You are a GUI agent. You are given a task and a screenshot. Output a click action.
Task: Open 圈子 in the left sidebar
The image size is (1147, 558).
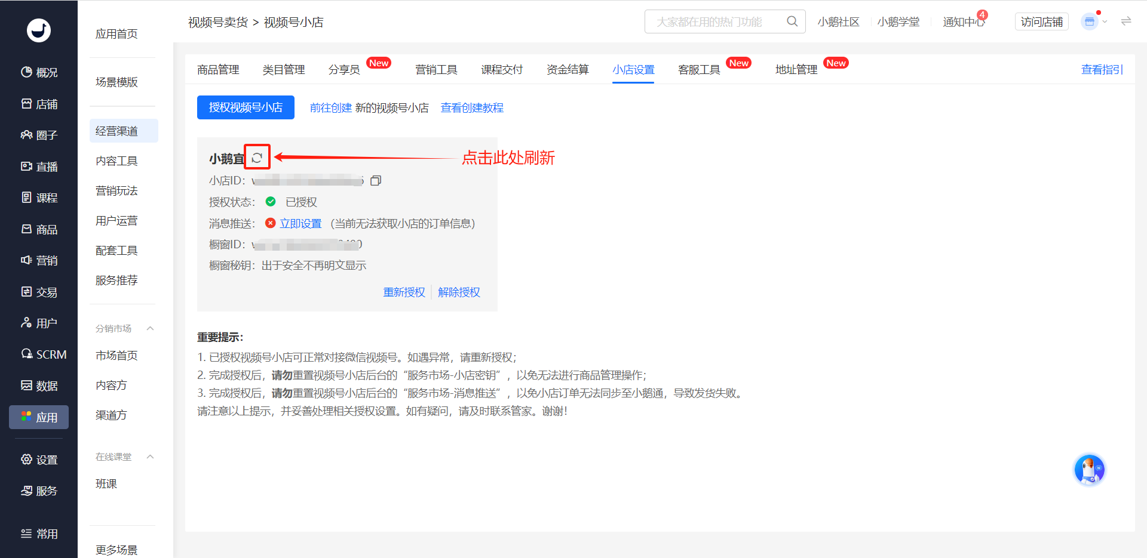39,135
